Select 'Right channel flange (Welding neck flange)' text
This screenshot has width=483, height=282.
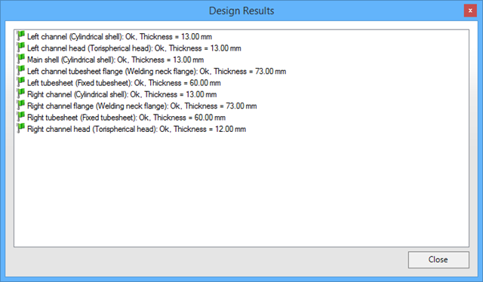(x=142, y=106)
